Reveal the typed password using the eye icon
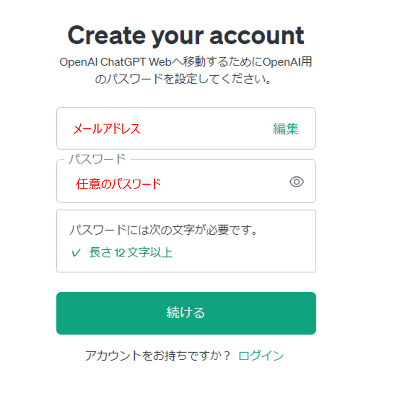The width and height of the screenshot is (397, 404). tap(296, 182)
